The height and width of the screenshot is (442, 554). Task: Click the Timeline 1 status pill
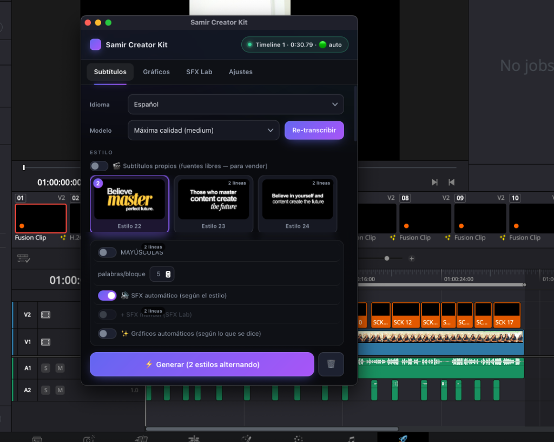tap(295, 44)
